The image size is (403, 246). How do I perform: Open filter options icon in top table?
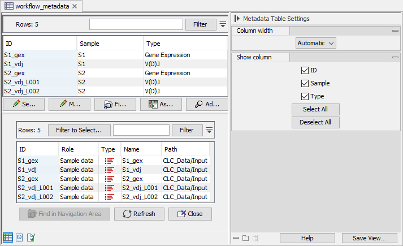(223, 24)
